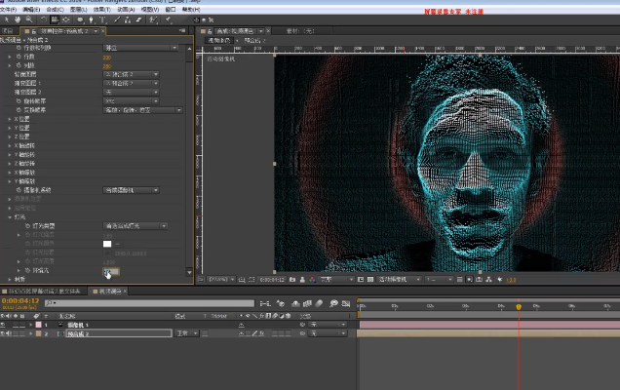Select the Pen tool in toolbar
Screen dimensions: 620x390
click(x=93, y=19)
